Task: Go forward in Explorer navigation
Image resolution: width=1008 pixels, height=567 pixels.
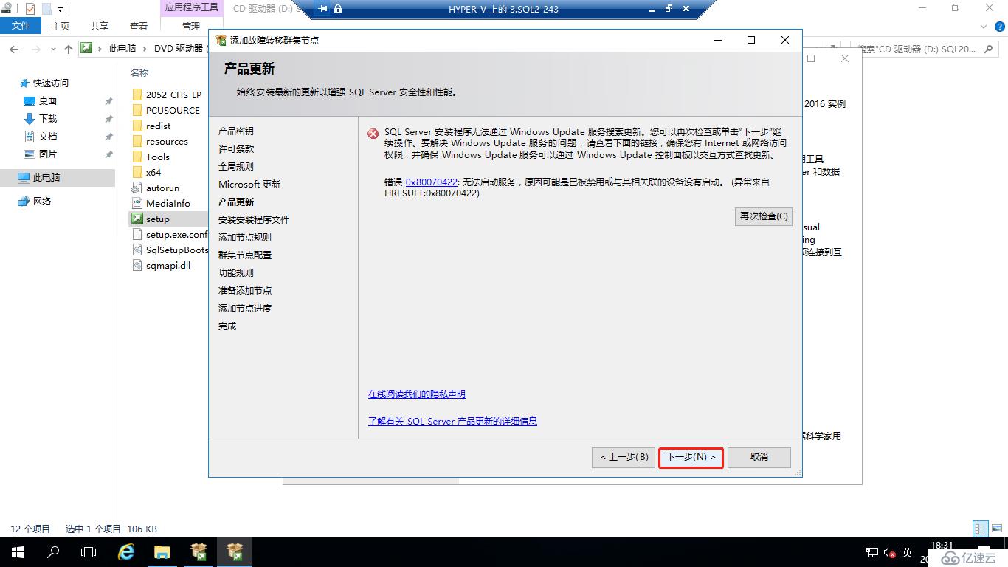Action: pos(35,49)
